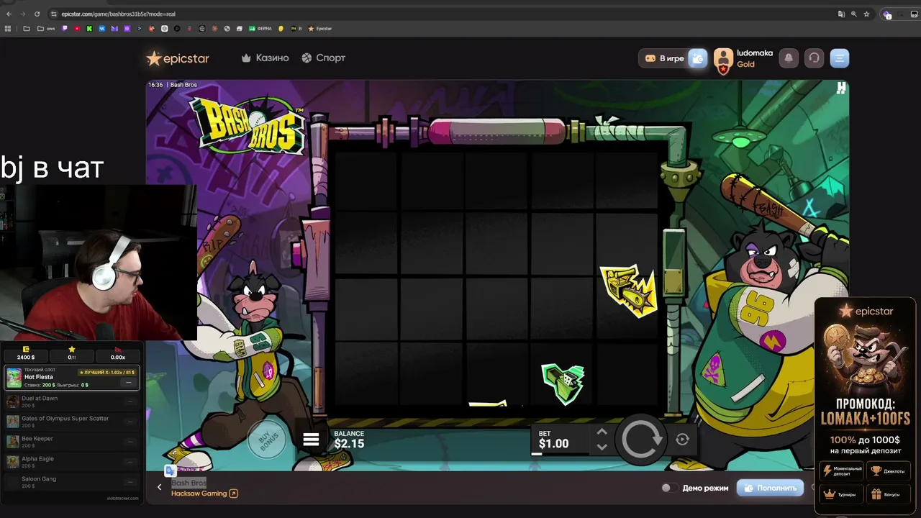Open site info icon in address bar
921x518 pixels.
click(x=54, y=14)
